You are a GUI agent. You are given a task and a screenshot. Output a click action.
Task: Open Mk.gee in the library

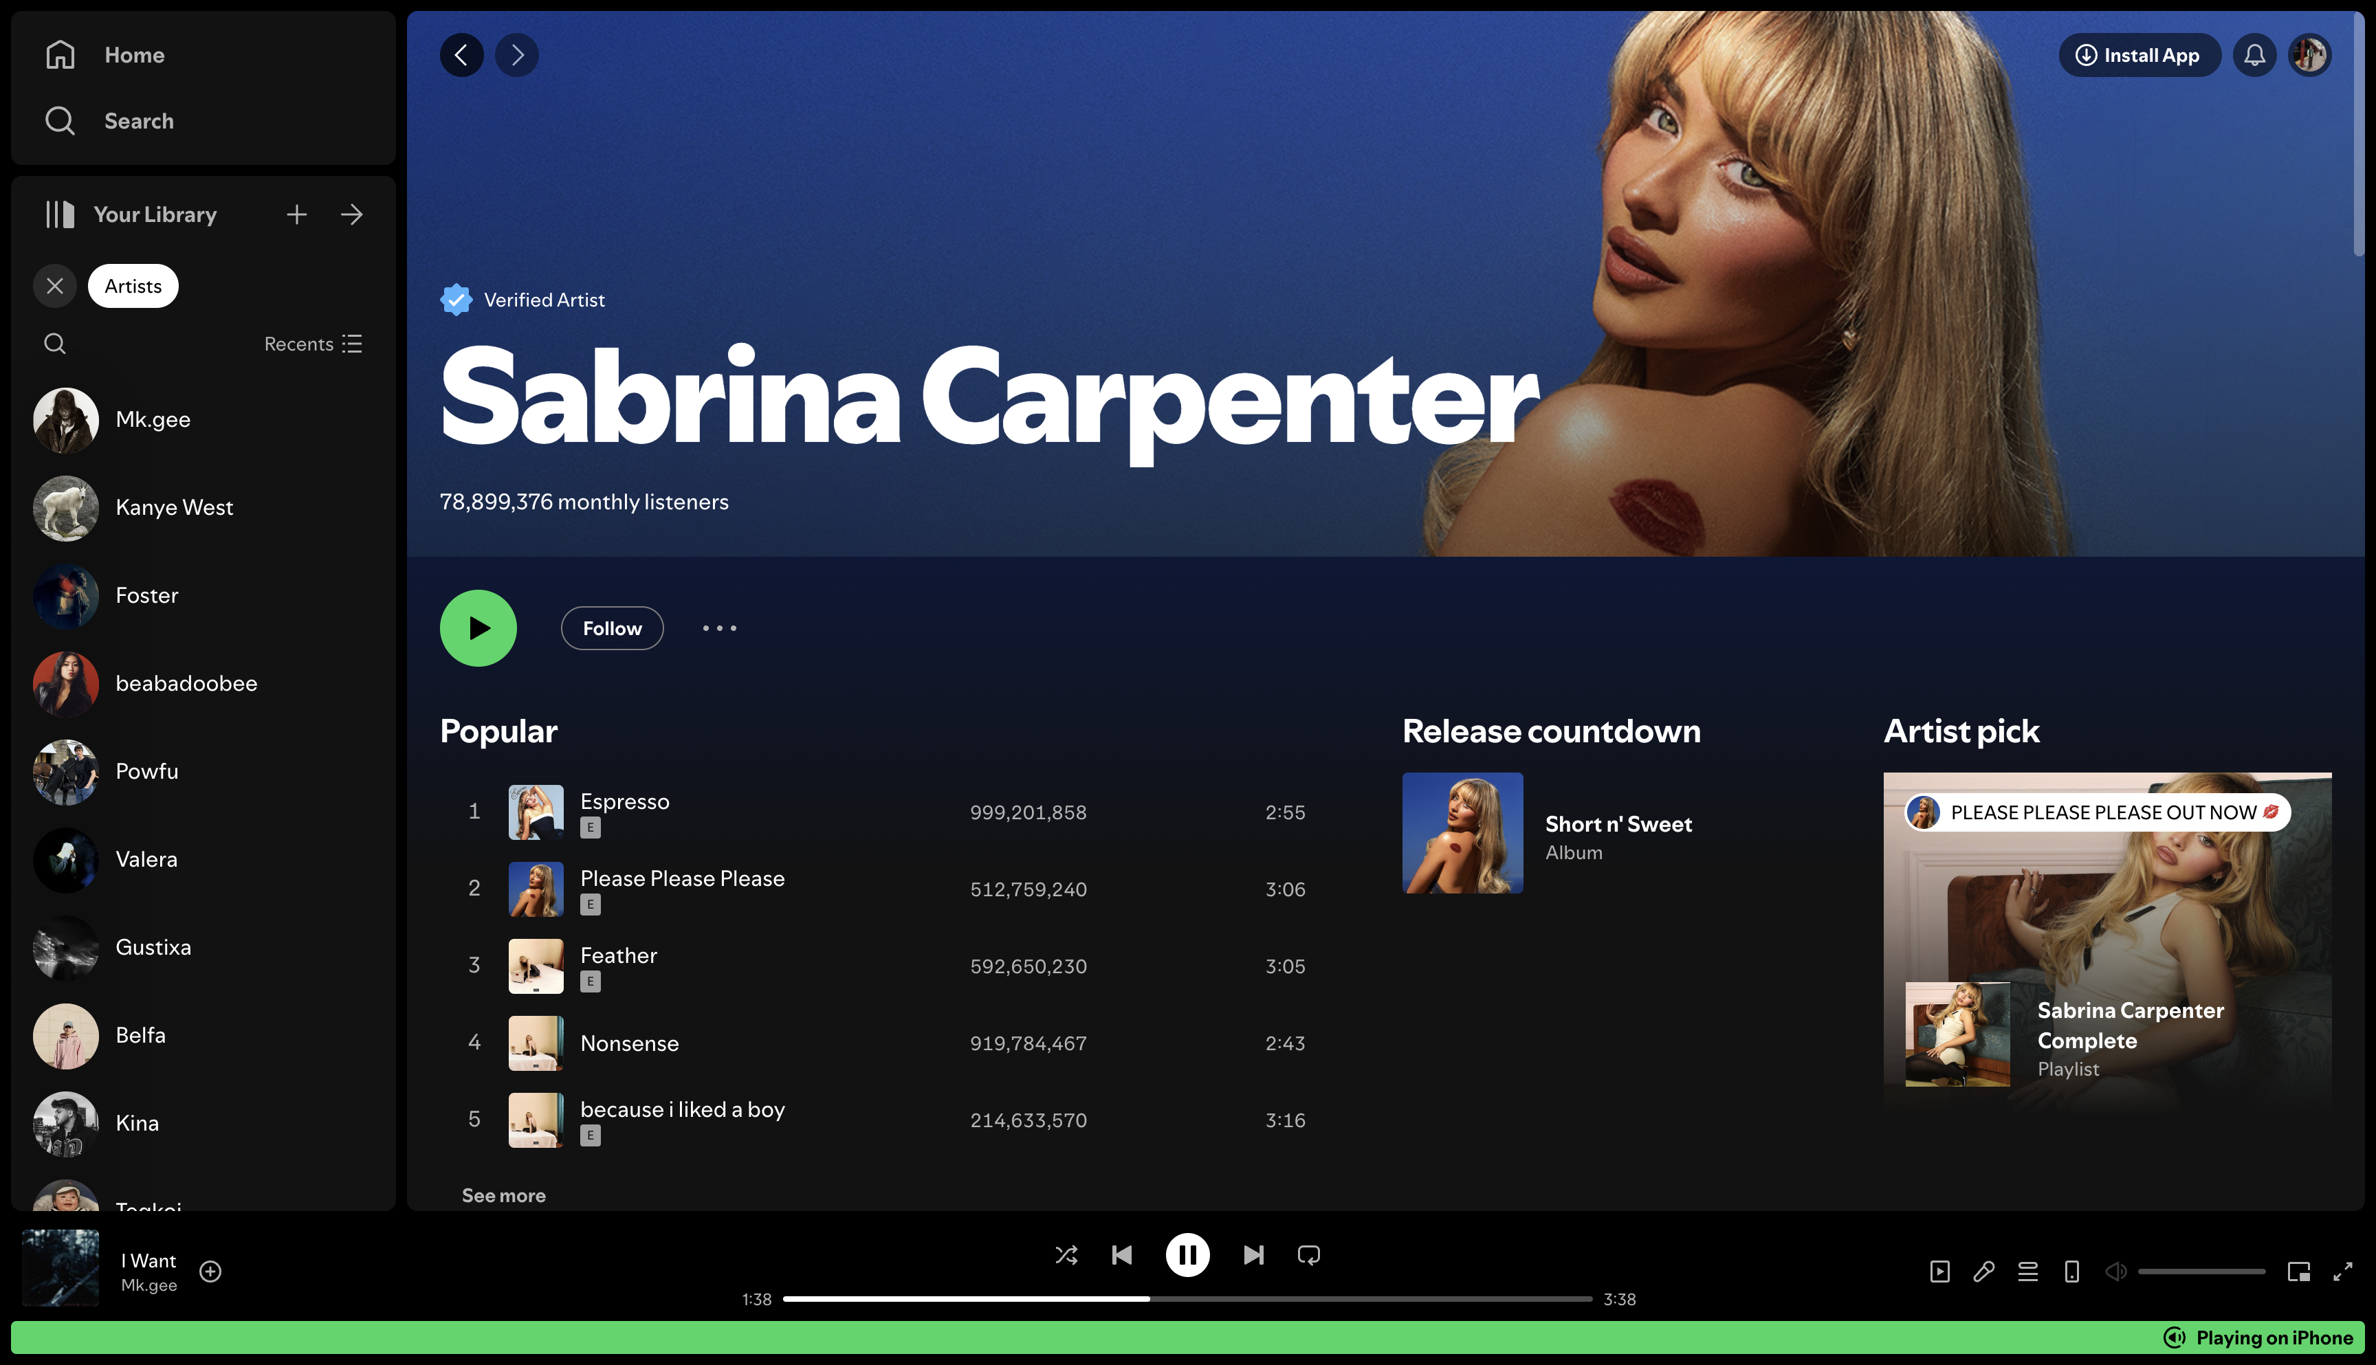203,420
